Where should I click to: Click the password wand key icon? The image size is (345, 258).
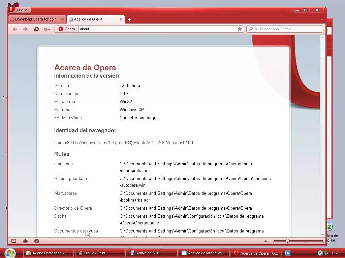coord(47,29)
